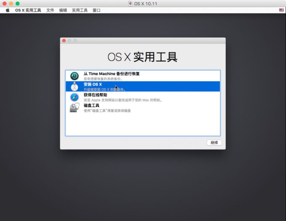Click the Safari compass icon
The width and height of the screenshot is (286, 221).
(x=74, y=97)
